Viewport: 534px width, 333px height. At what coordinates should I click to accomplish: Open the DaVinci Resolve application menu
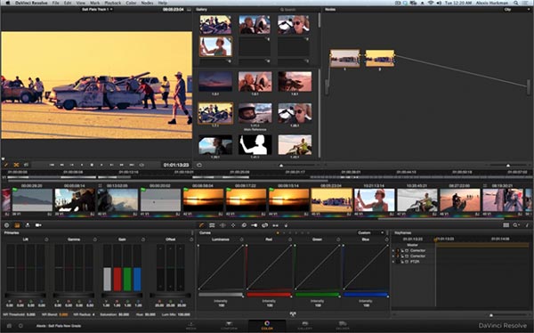tap(32, 3)
